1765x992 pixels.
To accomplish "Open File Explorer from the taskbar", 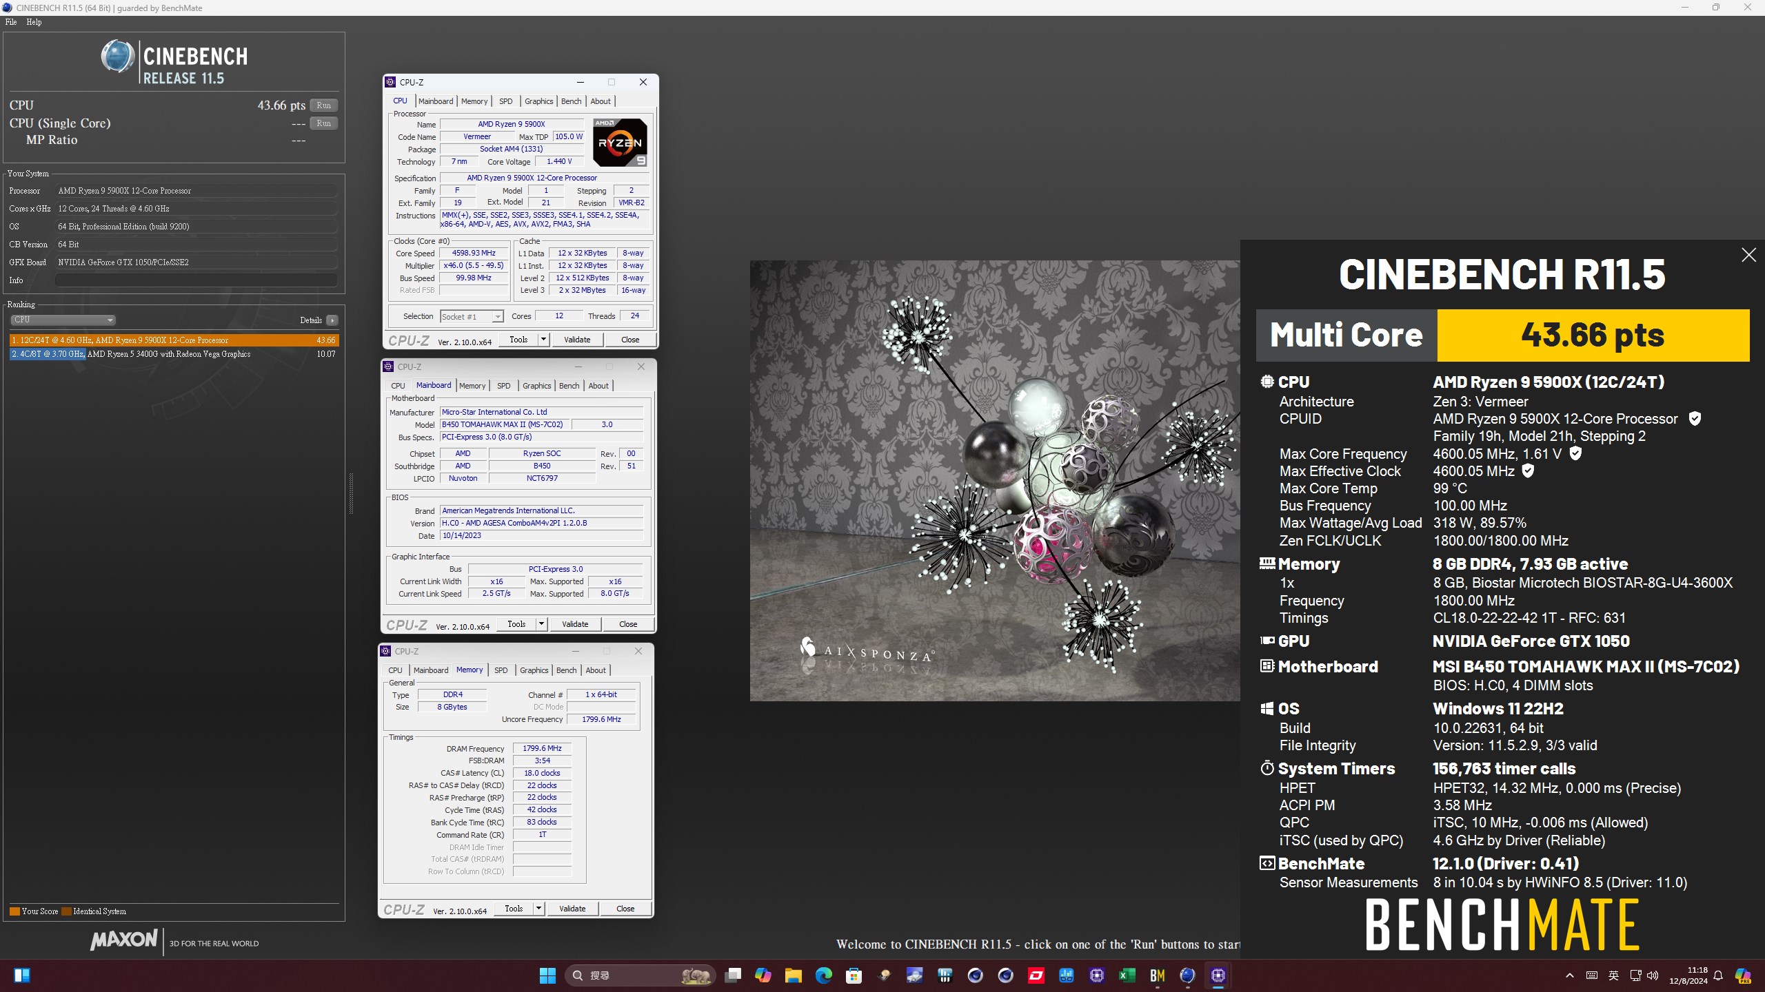I will (x=794, y=975).
